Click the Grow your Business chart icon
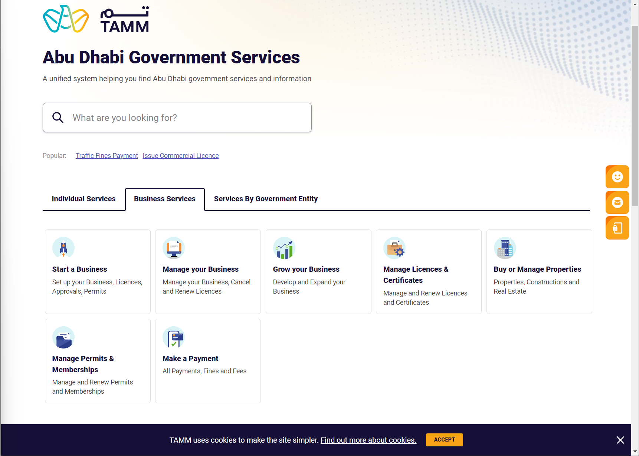 pos(284,248)
